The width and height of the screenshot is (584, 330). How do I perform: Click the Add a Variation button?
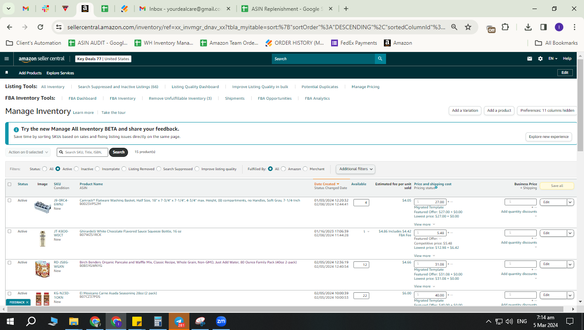coord(465,110)
